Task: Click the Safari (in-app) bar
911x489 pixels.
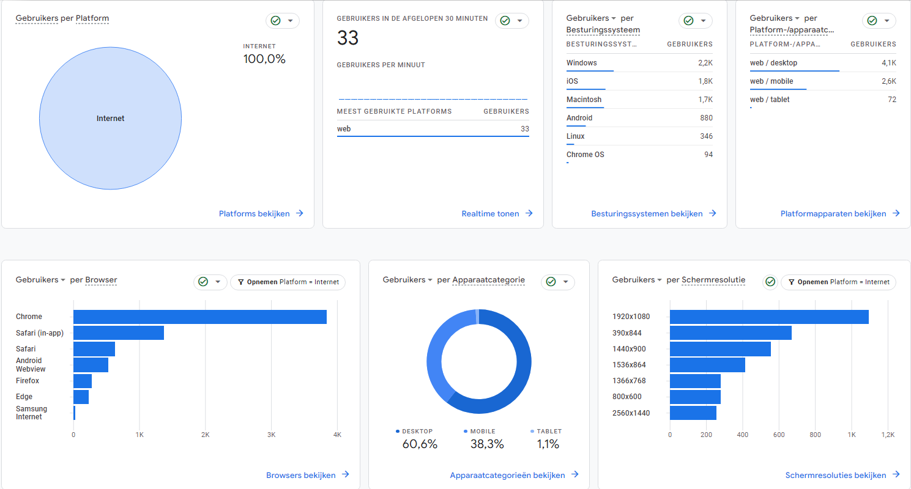Action: [x=119, y=333]
